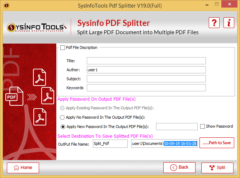Close the Pdf Splitter window
The image size is (240, 178).
(230, 4)
